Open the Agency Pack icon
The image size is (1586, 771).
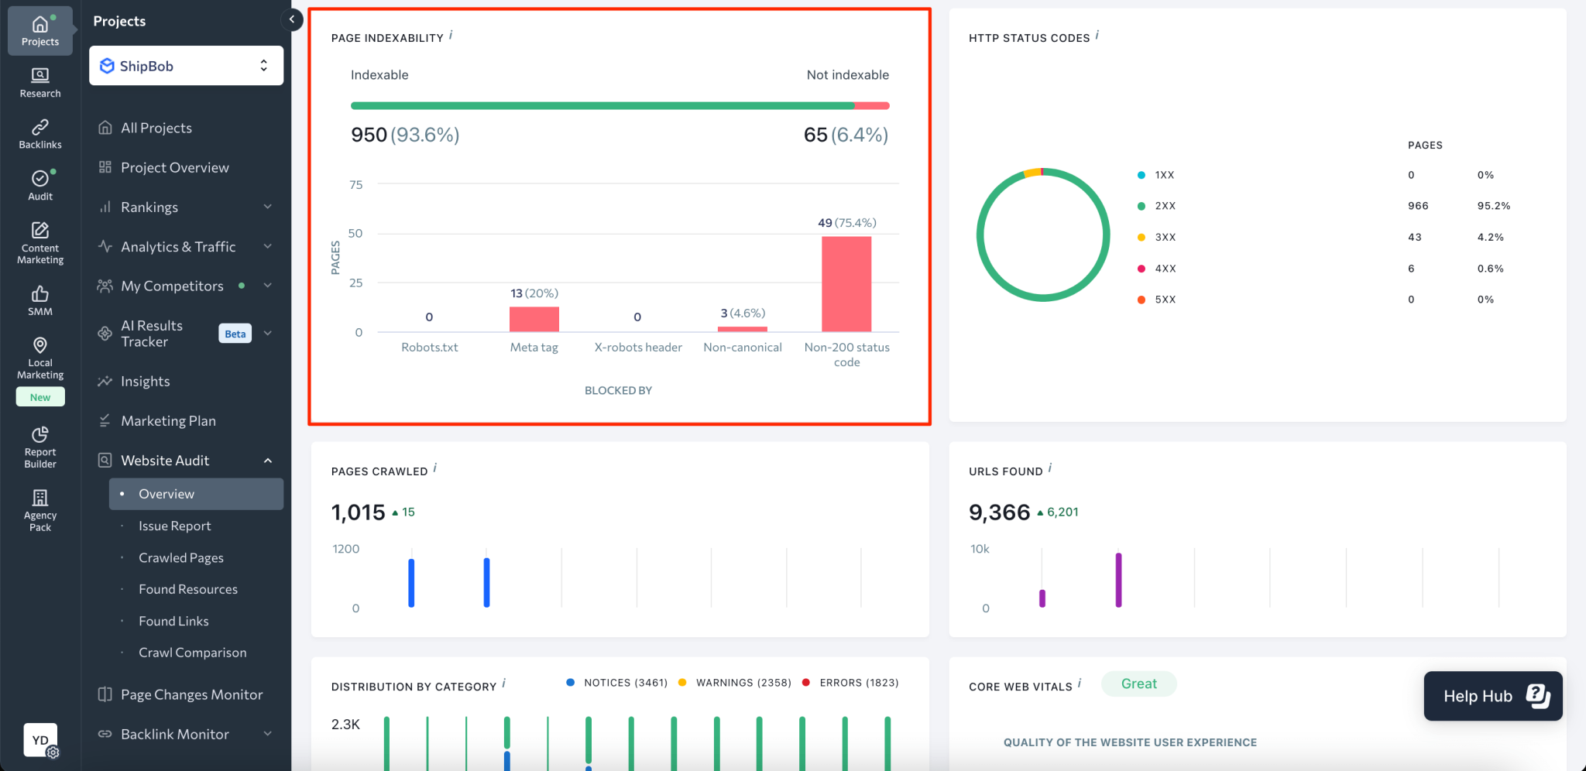(x=39, y=509)
